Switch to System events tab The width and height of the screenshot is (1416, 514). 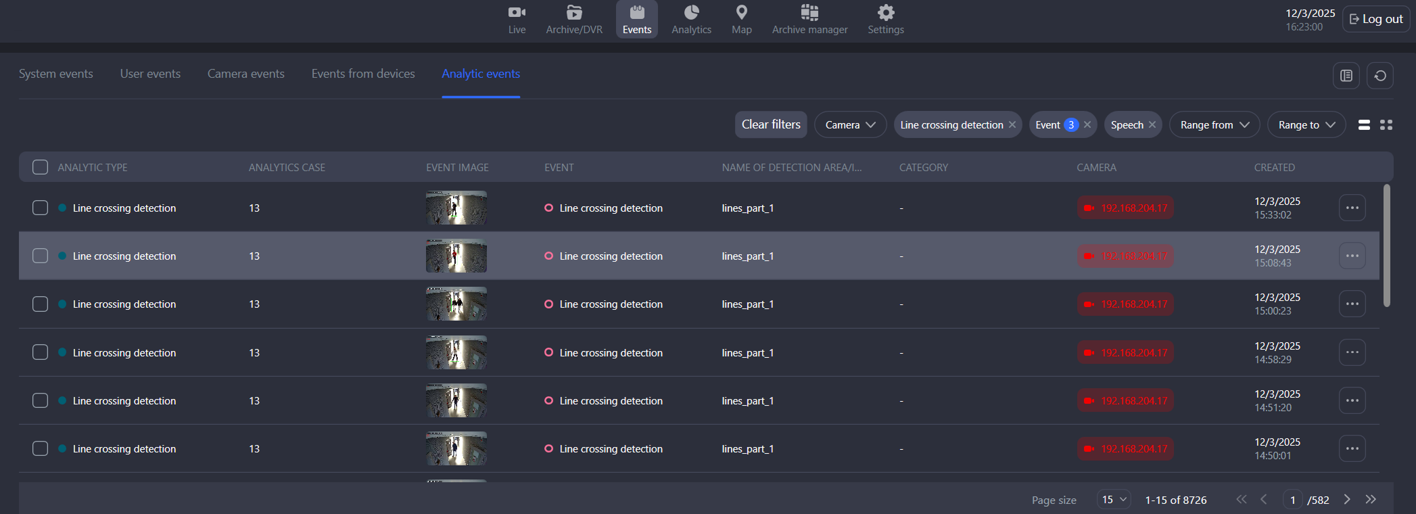(56, 74)
